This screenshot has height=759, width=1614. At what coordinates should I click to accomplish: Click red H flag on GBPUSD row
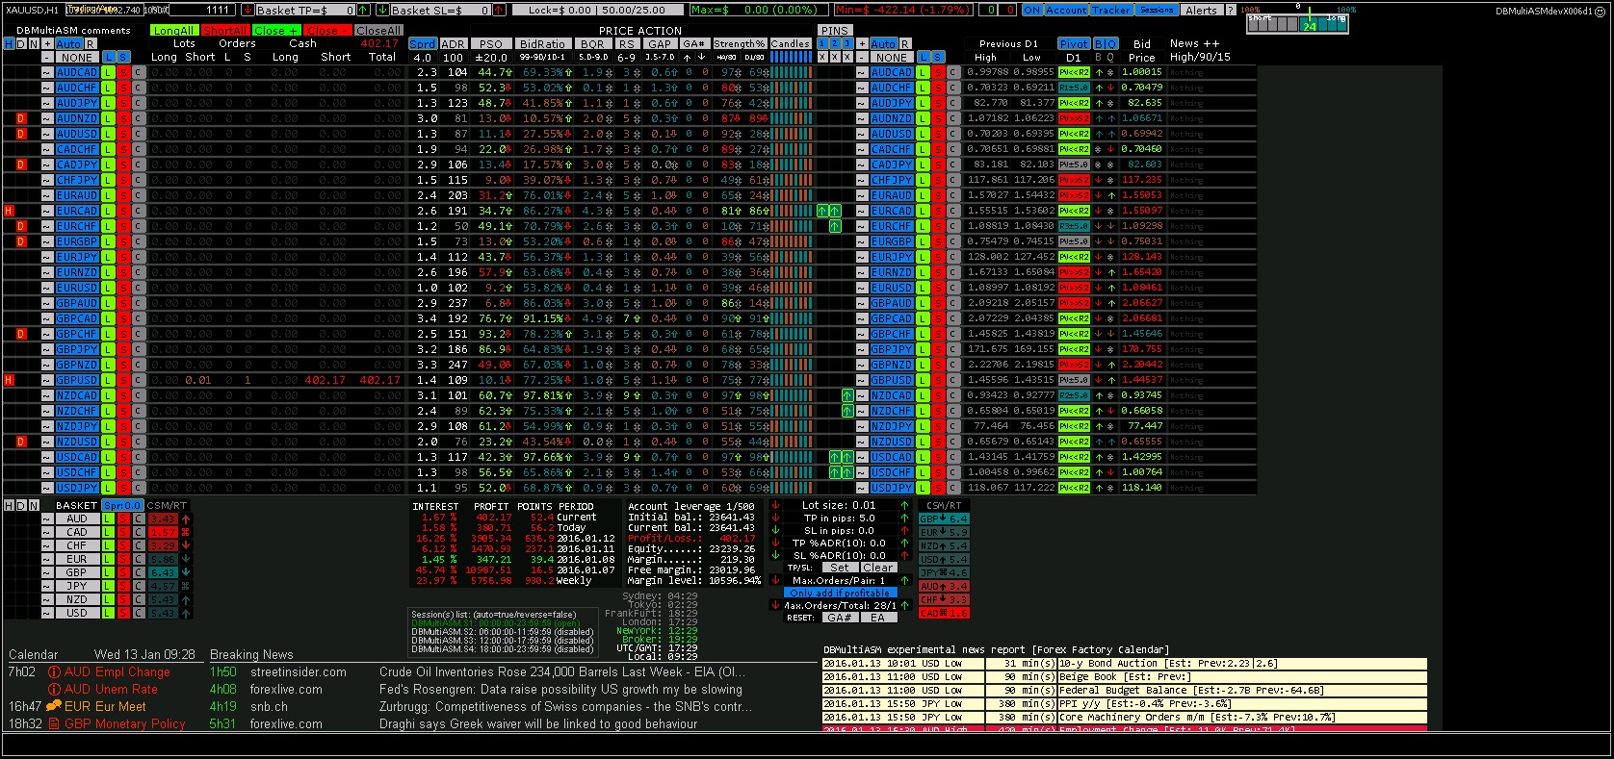(x=9, y=380)
